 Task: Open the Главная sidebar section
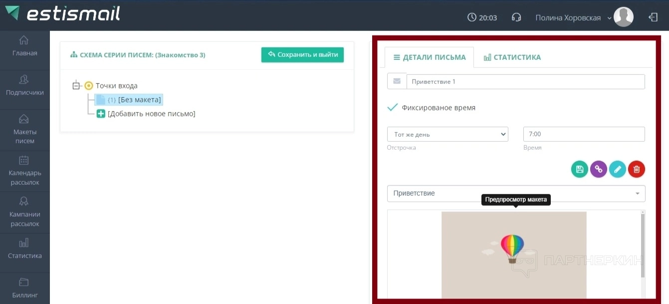[25, 46]
